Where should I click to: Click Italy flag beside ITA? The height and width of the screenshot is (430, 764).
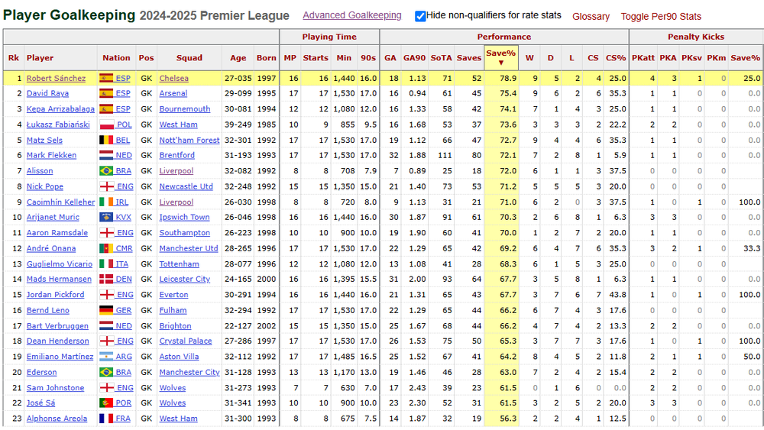click(x=106, y=264)
